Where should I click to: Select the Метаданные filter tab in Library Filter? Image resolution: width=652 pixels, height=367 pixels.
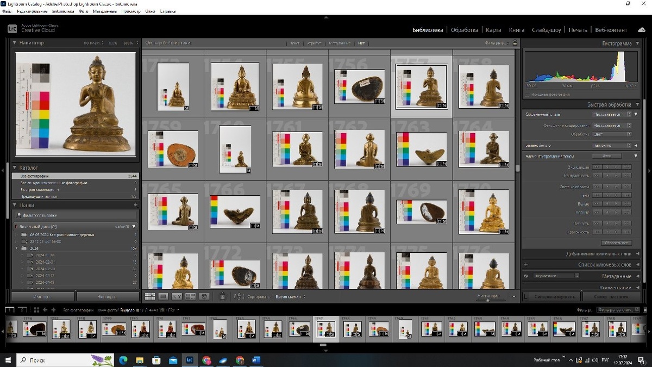339,42
